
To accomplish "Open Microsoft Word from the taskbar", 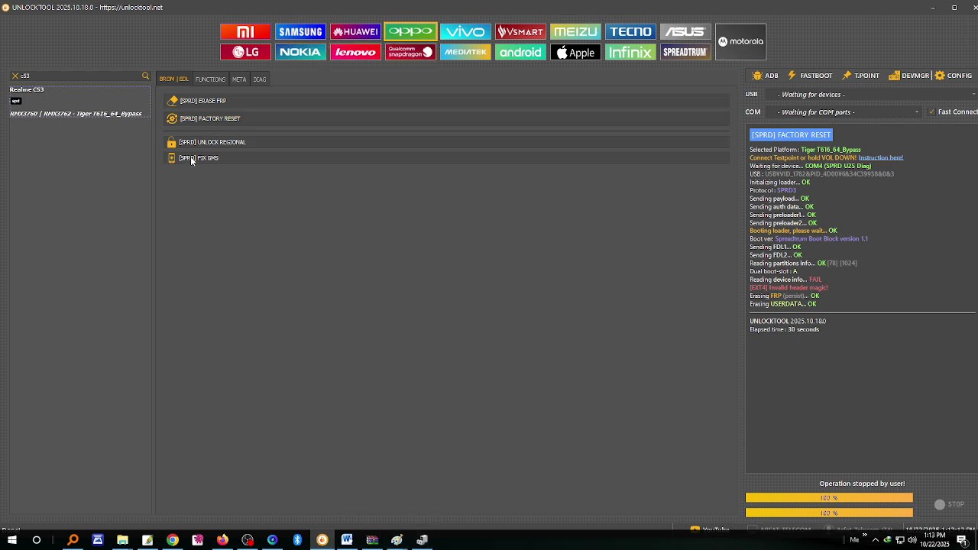I will [x=347, y=541].
